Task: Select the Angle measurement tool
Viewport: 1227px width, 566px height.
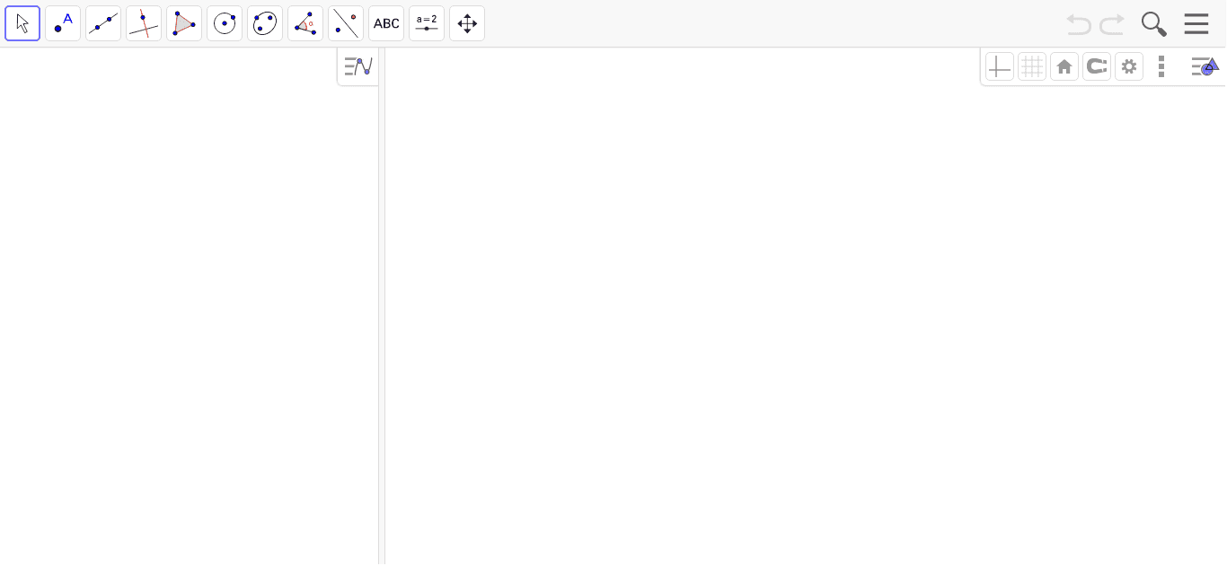Action: click(305, 23)
